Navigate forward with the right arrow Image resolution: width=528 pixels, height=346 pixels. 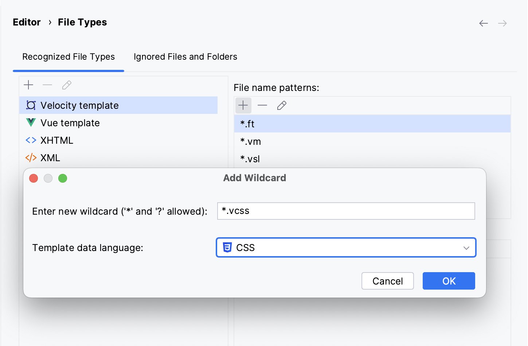click(x=502, y=23)
